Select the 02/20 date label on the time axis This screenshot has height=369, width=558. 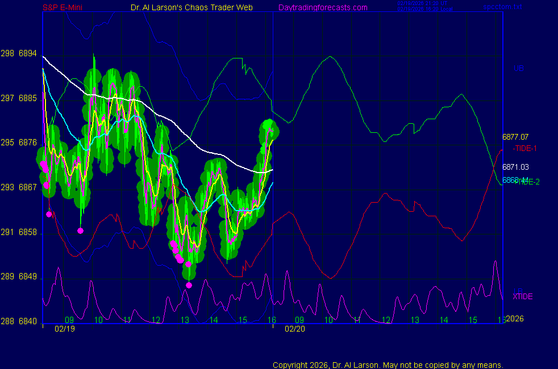(x=294, y=329)
